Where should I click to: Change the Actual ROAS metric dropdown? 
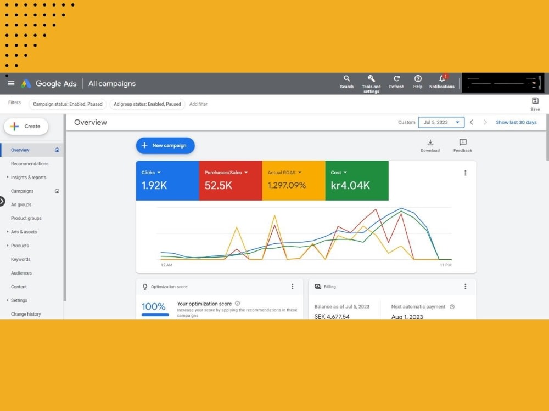click(284, 172)
